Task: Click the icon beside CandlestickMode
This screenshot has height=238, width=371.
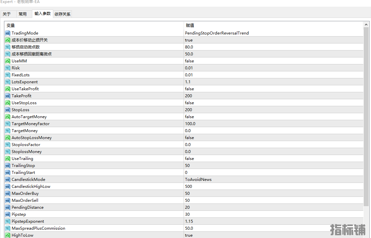Action: tap(8, 180)
